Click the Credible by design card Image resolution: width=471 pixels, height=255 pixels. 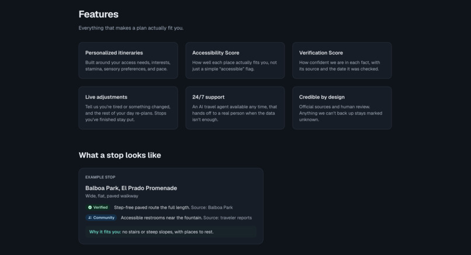tap(342, 108)
